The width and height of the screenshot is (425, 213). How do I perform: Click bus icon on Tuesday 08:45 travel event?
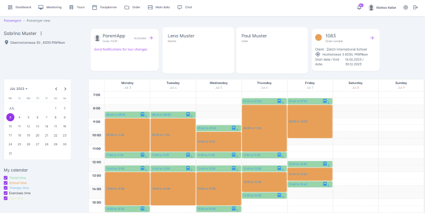click(x=188, y=115)
